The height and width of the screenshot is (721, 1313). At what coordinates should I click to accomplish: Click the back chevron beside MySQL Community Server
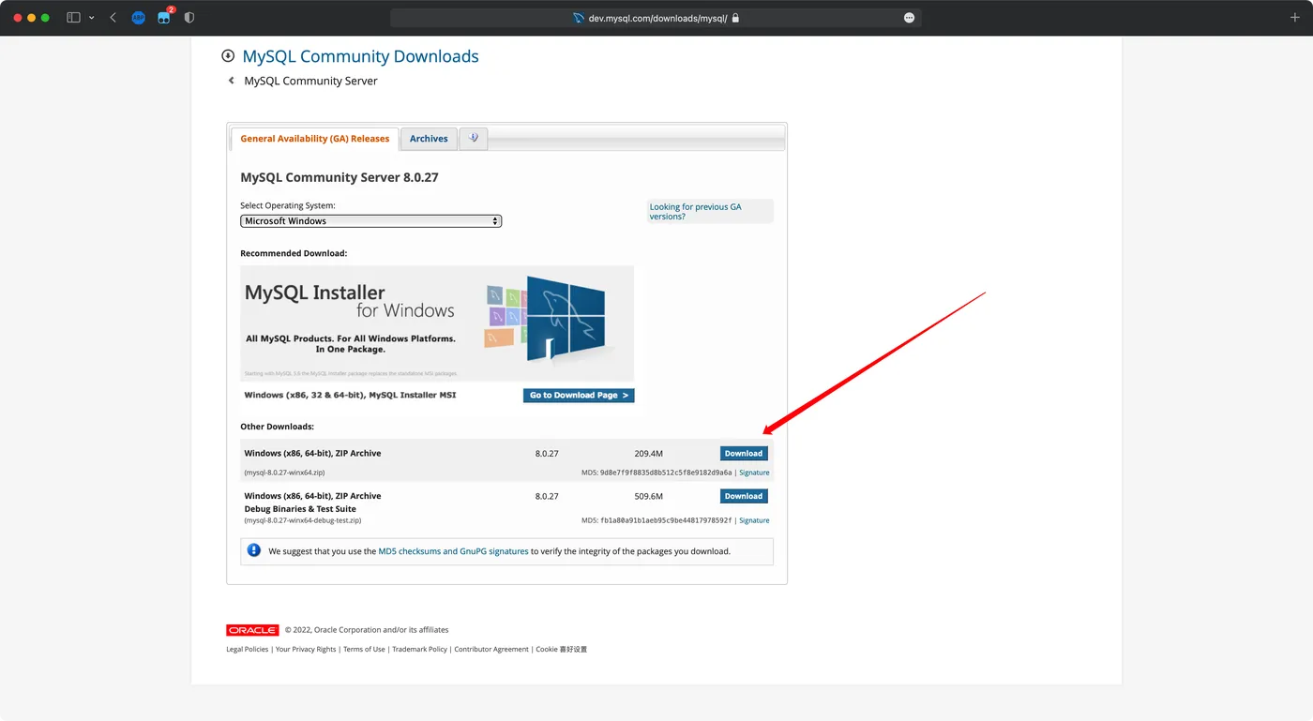coord(231,81)
